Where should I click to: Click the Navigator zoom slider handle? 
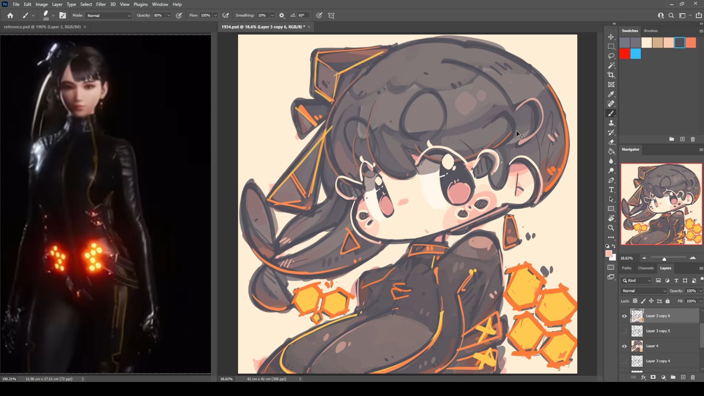[664, 259]
